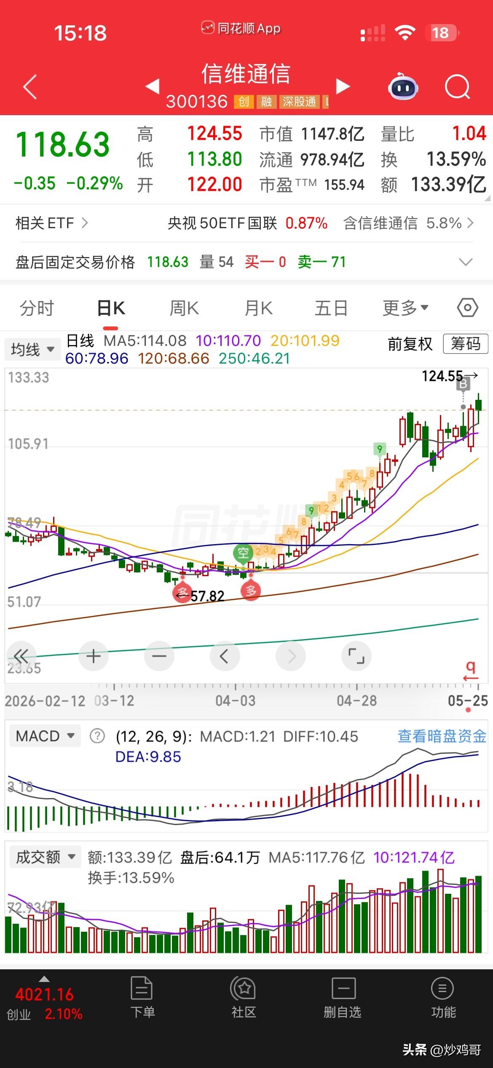
Task: Tap open price 122.00
Action: (215, 184)
